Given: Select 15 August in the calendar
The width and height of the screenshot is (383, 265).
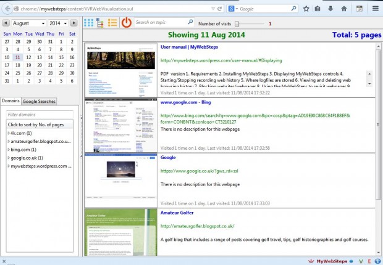Looking at the screenshot, I should pos(61,57).
